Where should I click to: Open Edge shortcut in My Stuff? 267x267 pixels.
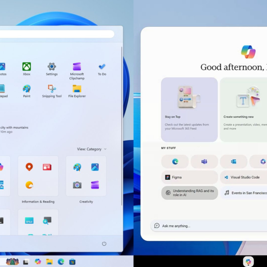(175, 162)
